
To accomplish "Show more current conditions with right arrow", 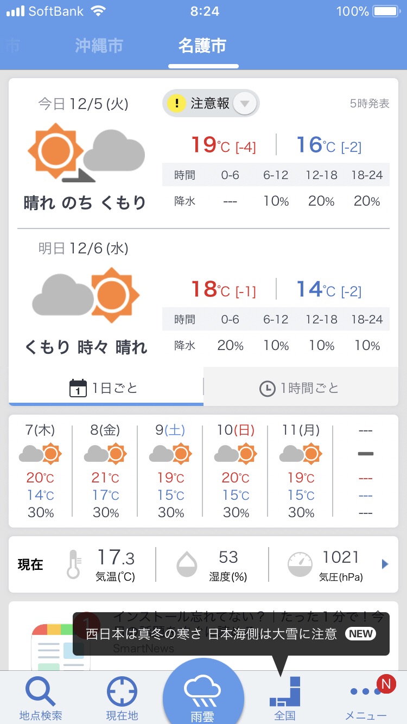I will [x=385, y=564].
